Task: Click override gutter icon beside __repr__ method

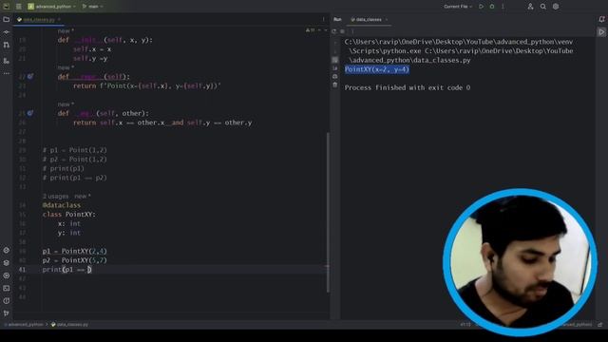Action: (29, 76)
